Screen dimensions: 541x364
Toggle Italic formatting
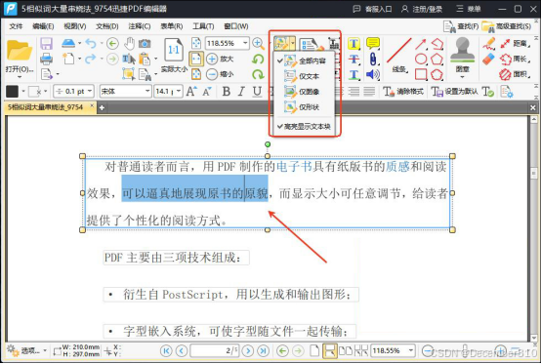pos(241,92)
